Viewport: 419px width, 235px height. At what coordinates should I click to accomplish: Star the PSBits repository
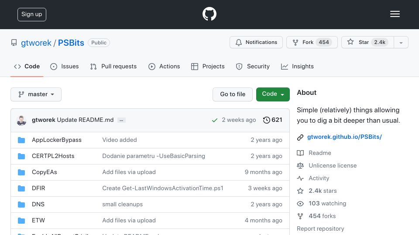(367, 42)
